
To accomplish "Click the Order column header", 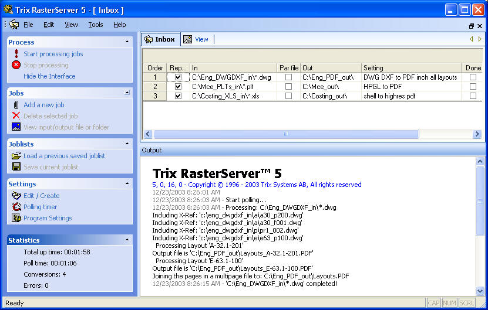I will pos(155,68).
